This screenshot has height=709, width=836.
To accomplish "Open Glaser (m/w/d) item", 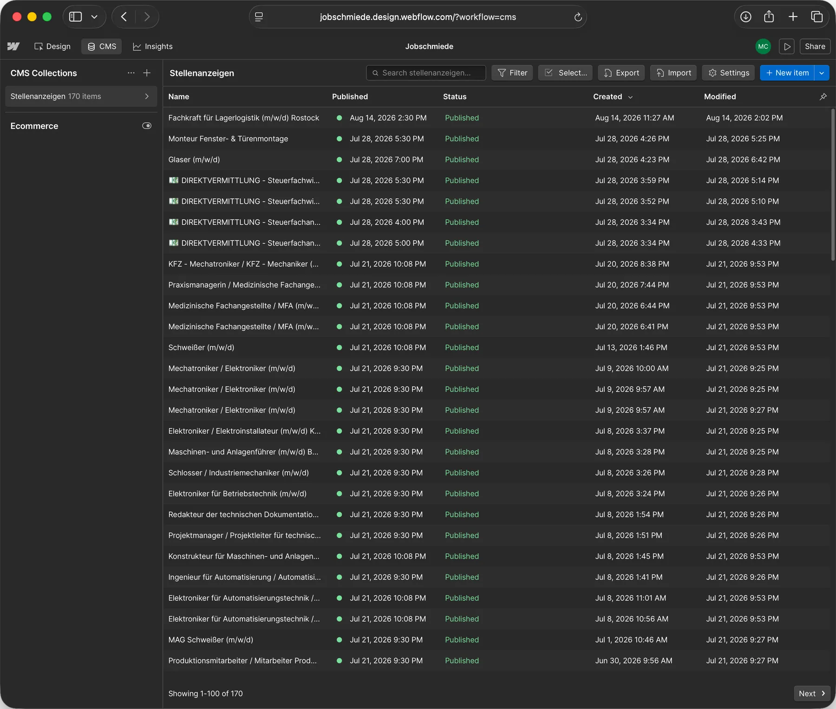I will pyautogui.click(x=194, y=160).
